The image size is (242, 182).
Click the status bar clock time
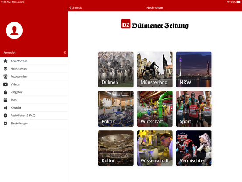6,2
